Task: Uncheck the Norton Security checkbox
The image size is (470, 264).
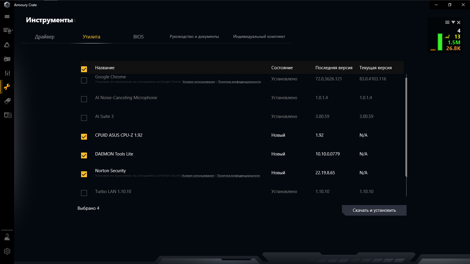Action: click(x=84, y=174)
